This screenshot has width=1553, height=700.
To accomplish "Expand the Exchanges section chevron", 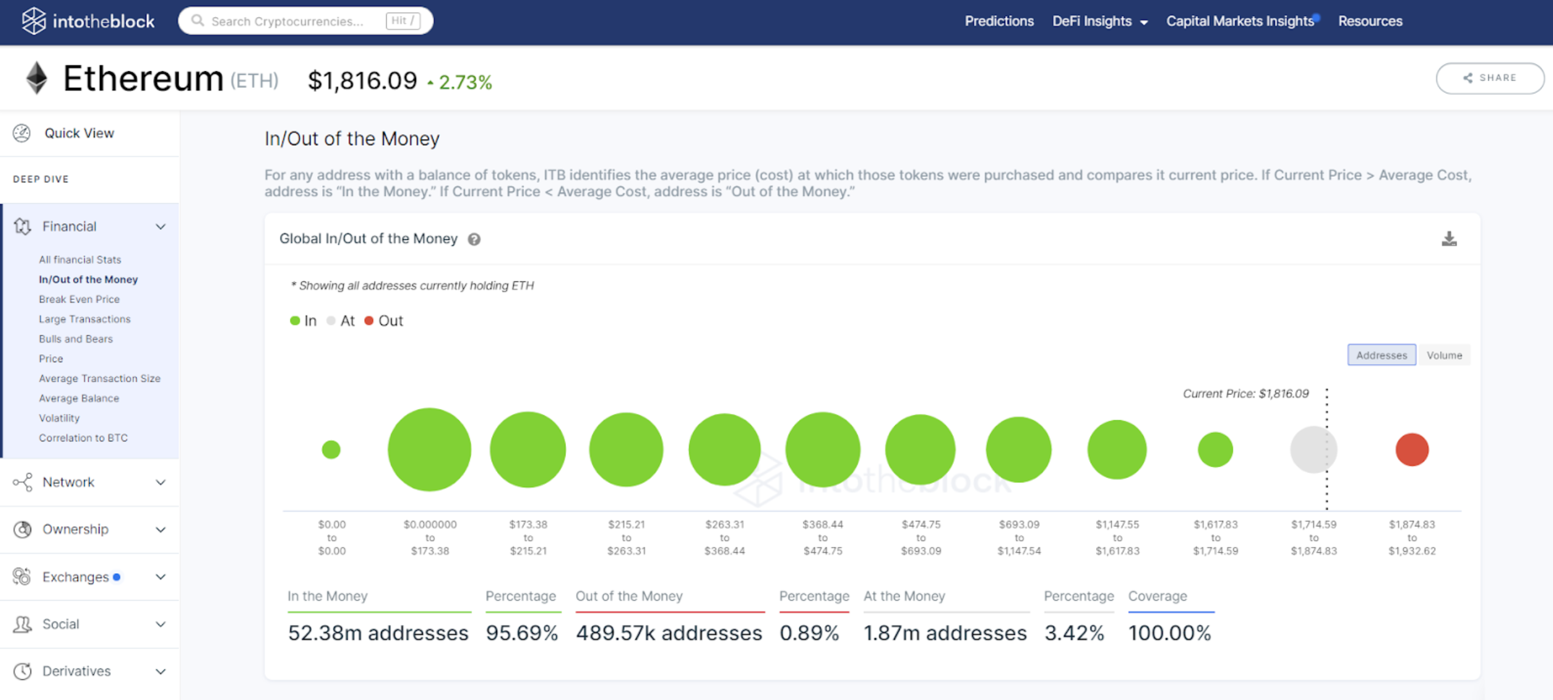I will (x=160, y=577).
